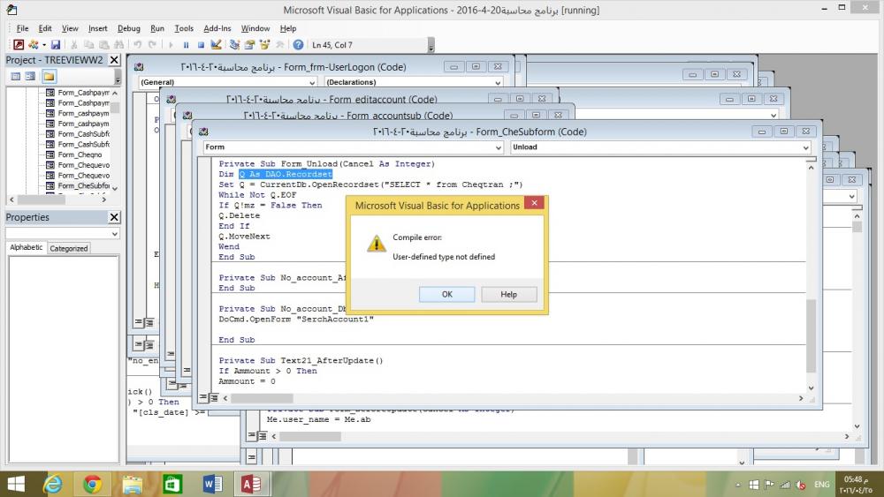884x497 pixels.
Task: Click the Undo icon in the toolbar
Action: click(137, 44)
